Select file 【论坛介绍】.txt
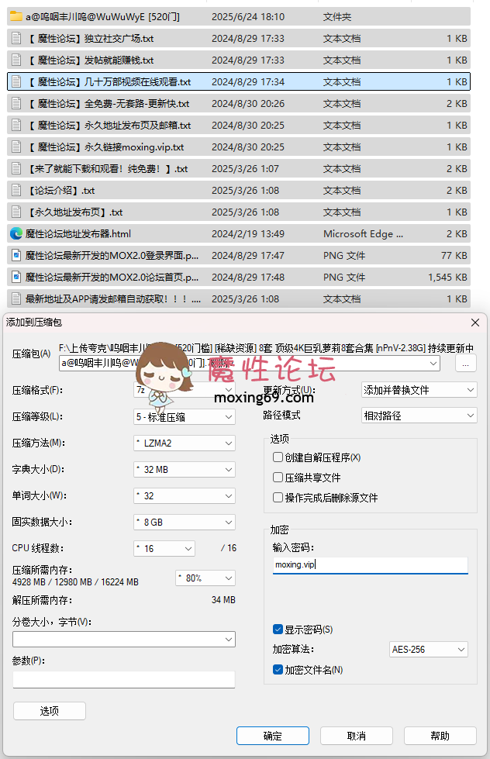Image resolution: width=490 pixels, height=759 pixels. 239,190
